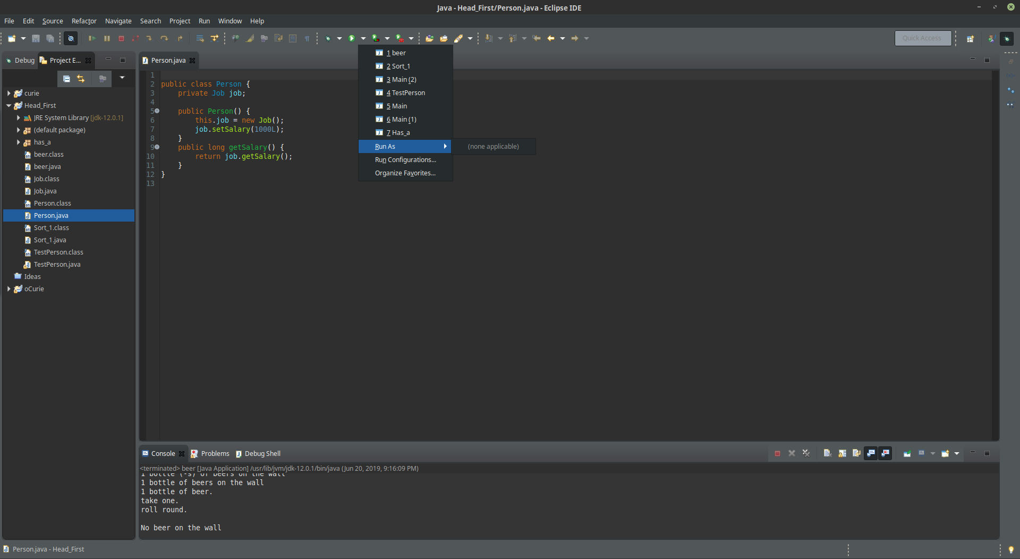Click the Search flashlight icon
This screenshot has height=559, width=1020.
(x=458, y=38)
